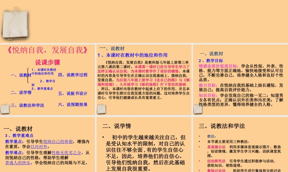Click sub-item 3、教学重难点 in the outline slide
The width and height of the screenshot is (288, 172).
tap(42, 89)
